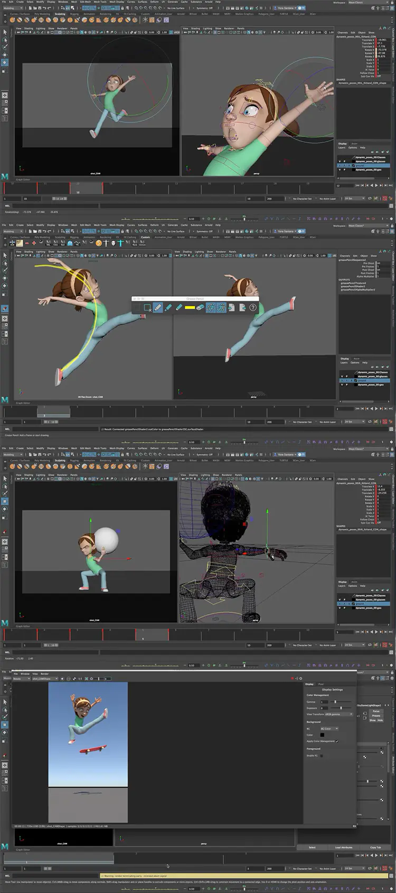This screenshot has width=396, height=893.
Task: Open the BG Color dropdown in Display Settings
Action: [329, 728]
